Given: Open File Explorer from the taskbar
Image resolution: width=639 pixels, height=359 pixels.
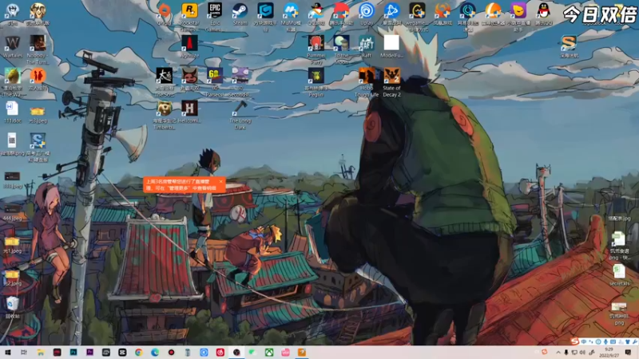Looking at the screenshot, I should pos(41,353).
